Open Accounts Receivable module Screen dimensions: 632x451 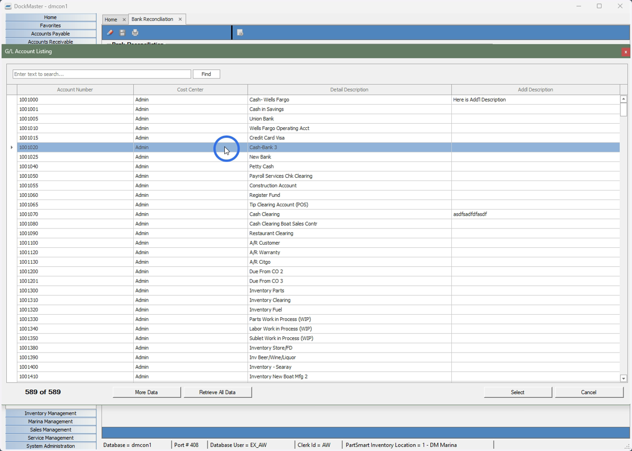(x=51, y=42)
